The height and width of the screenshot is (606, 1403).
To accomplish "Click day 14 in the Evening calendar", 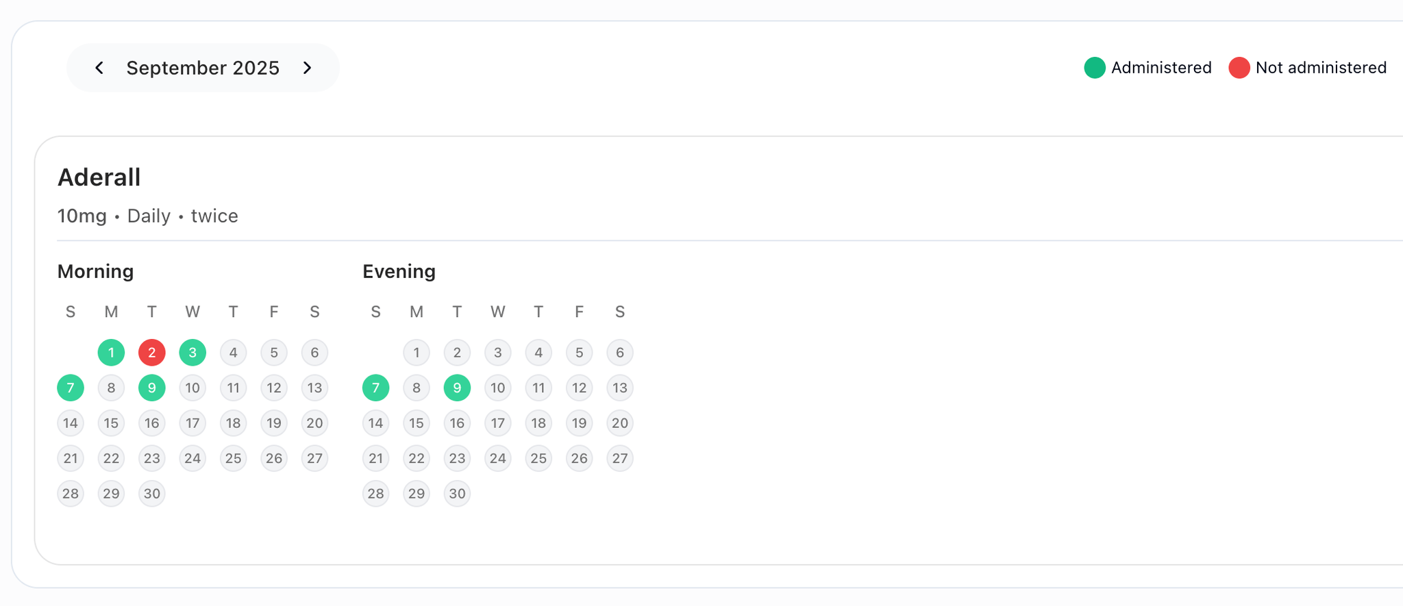I will (x=375, y=423).
